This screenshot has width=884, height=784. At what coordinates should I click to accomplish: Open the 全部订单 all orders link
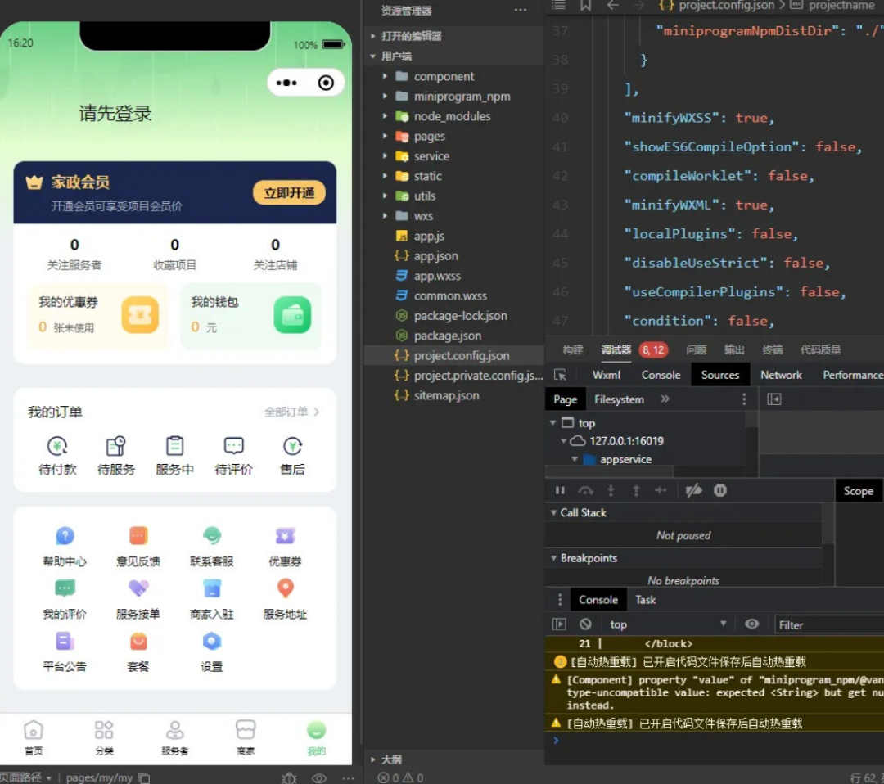[x=291, y=412]
